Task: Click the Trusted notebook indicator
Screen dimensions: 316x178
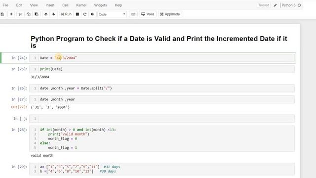Action: [x=264, y=5]
